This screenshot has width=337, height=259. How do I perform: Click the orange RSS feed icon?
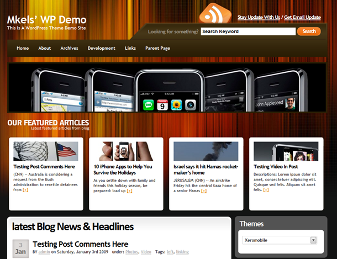(215, 13)
